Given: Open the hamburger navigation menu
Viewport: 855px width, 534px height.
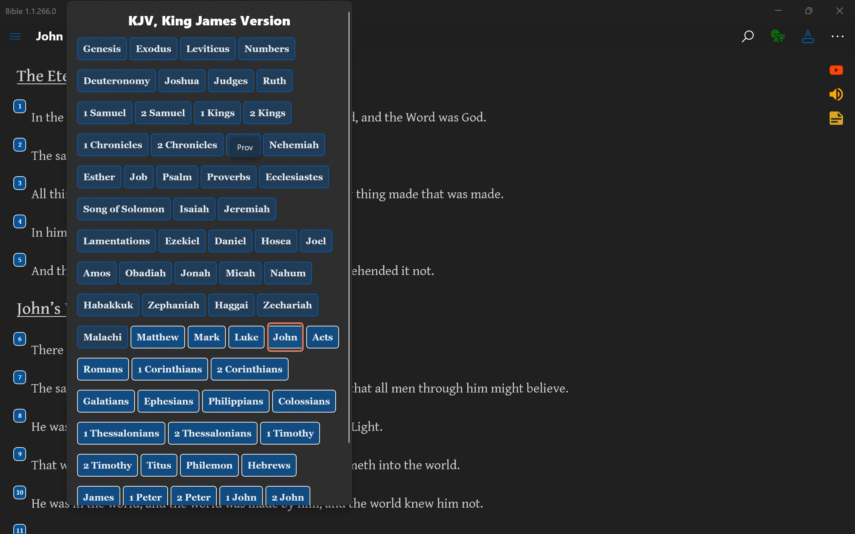Looking at the screenshot, I should (x=15, y=36).
